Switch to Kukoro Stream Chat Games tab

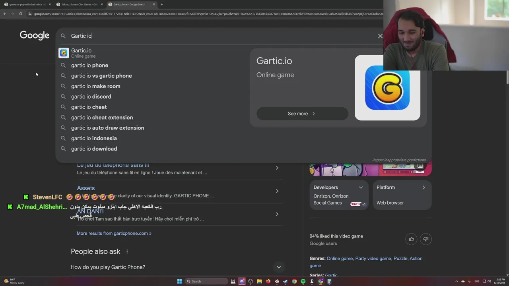[x=79, y=4]
